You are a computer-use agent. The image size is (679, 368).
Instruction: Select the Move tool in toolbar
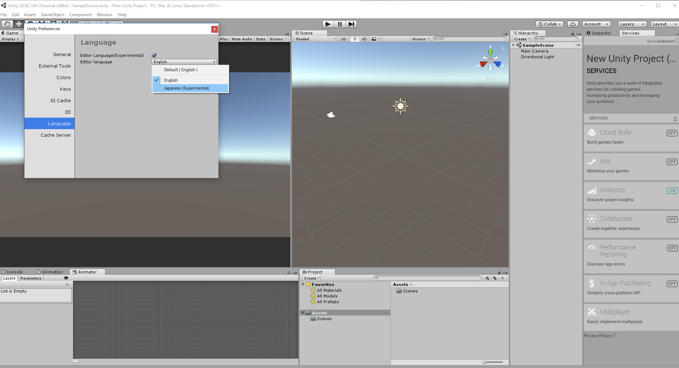(x=19, y=24)
